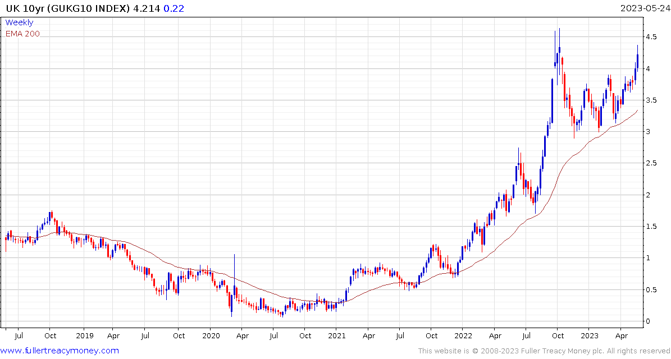Click the chart title UK 10yr (GUKG10 INDEX)
Viewport: 671px width, 359px height.
coord(68,8)
